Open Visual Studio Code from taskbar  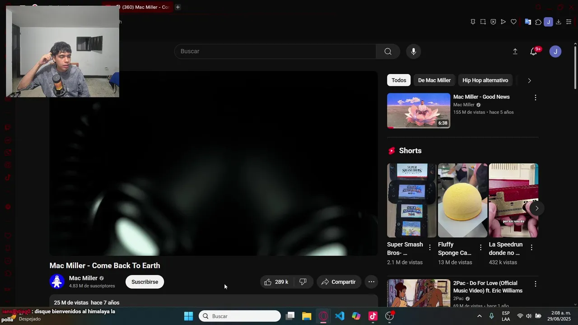pyautogui.click(x=340, y=316)
